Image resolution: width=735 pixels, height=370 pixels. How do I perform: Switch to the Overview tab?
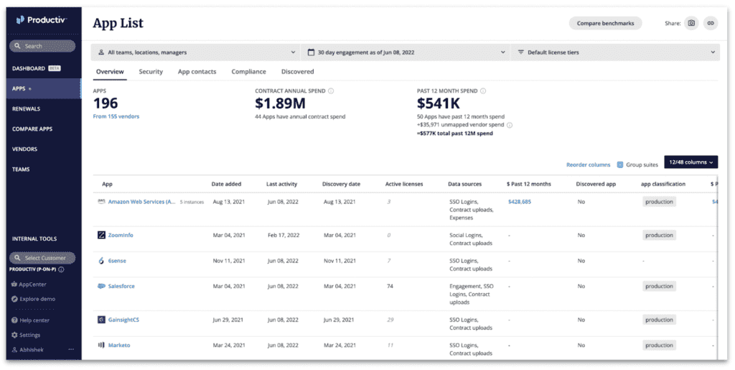[x=110, y=72]
